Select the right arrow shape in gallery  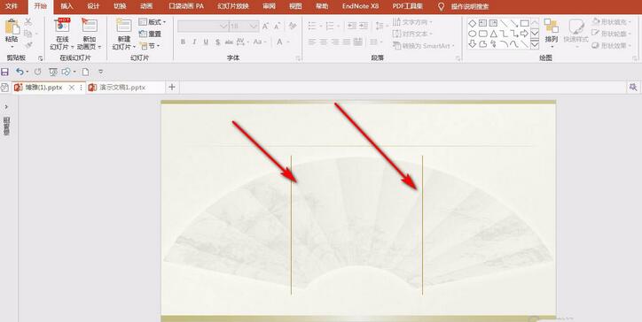pyautogui.click(x=524, y=34)
